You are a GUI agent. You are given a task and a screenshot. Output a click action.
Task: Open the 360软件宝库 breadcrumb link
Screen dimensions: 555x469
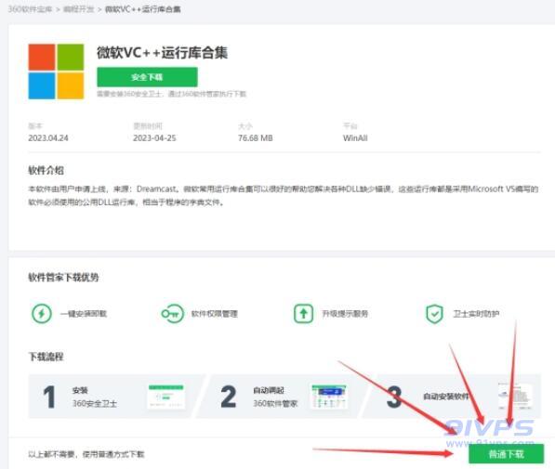30,9
